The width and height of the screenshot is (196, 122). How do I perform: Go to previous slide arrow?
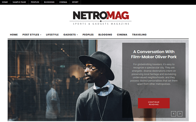(174, 114)
